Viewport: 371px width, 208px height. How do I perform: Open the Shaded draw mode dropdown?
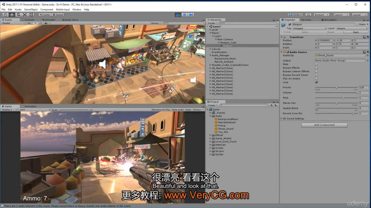point(13,23)
